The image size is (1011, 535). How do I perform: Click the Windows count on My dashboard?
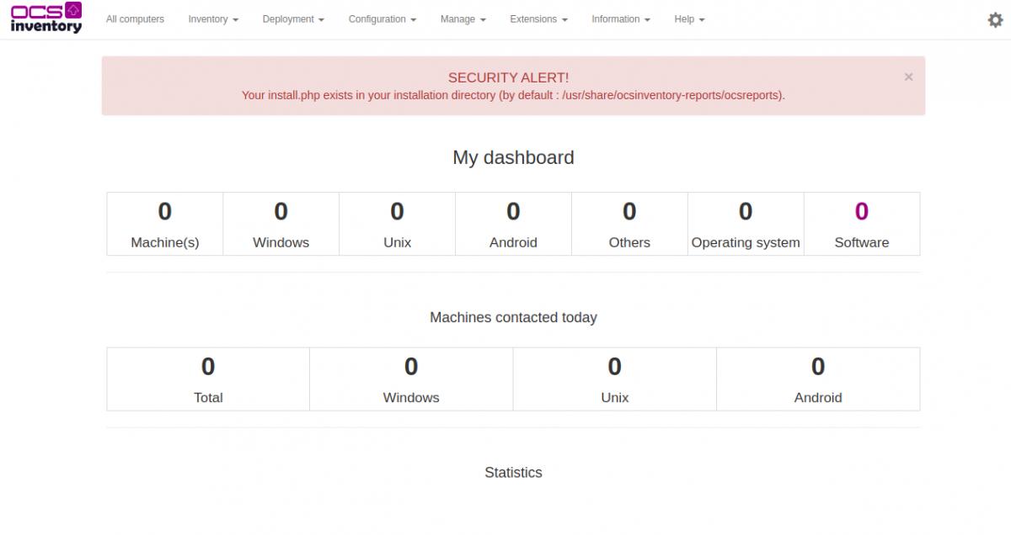(281, 222)
